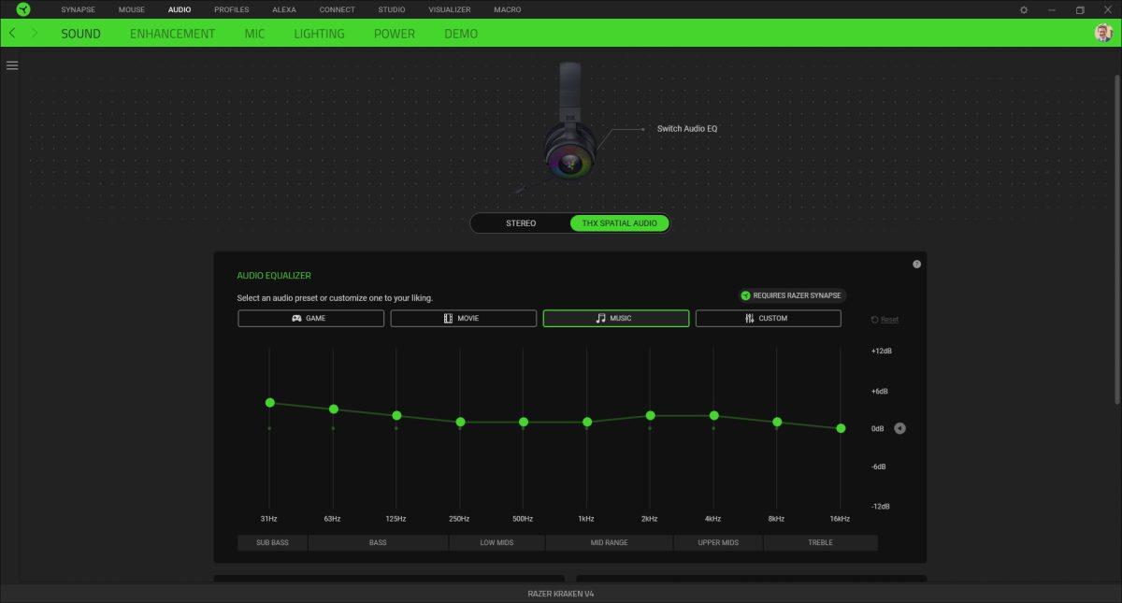This screenshot has height=603, width=1122.
Task: Click the Treble range label
Action: point(820,542)
